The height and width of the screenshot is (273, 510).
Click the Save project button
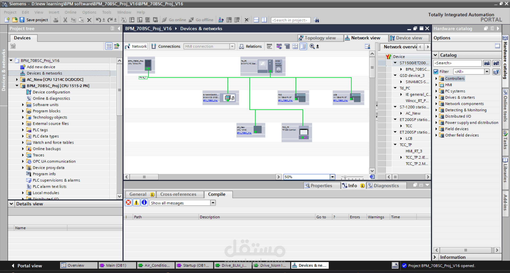[34, 20]
